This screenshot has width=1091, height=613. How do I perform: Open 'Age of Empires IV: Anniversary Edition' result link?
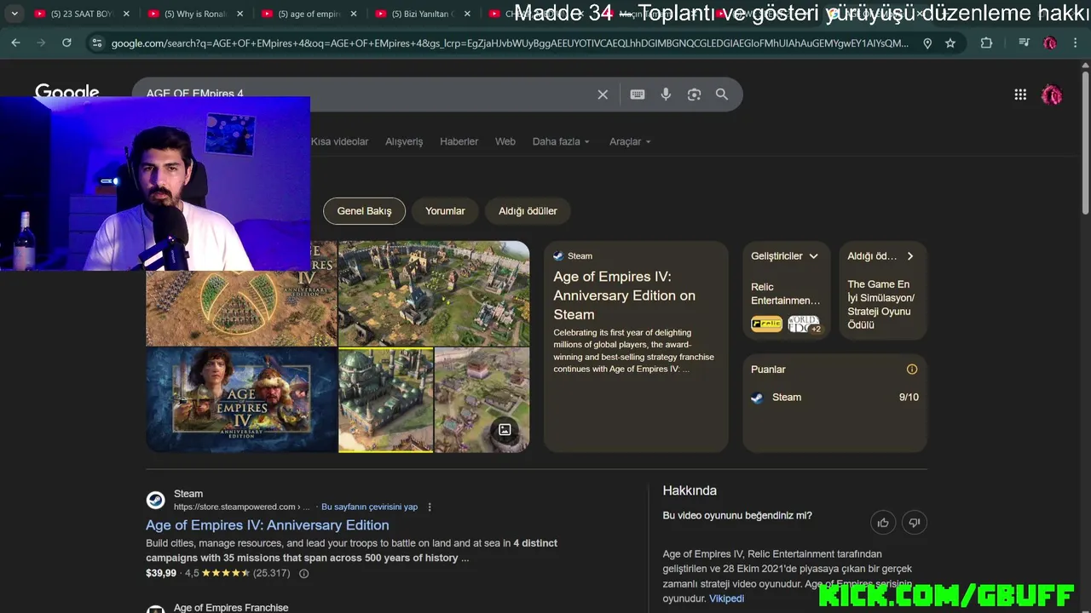(268, 525)
